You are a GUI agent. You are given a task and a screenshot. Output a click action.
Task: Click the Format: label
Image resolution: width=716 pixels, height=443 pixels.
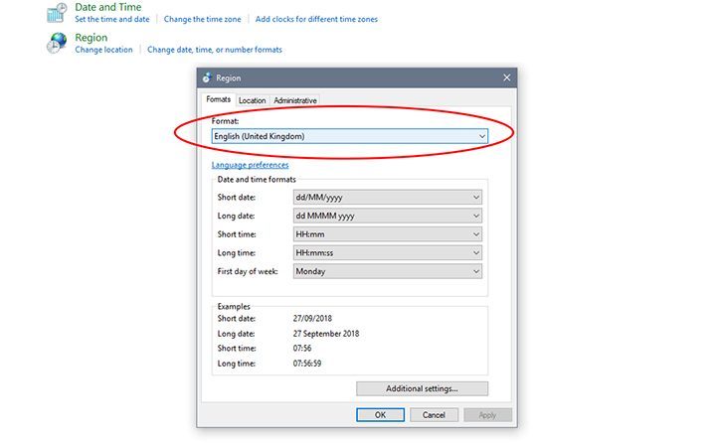pyautogui.click(x=225, y=121)
